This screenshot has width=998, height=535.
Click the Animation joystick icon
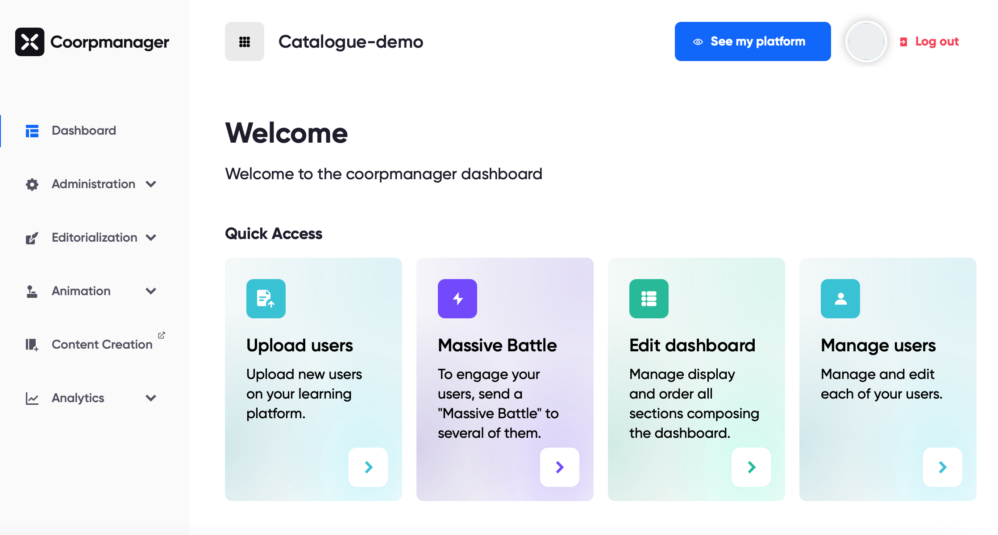32,292
